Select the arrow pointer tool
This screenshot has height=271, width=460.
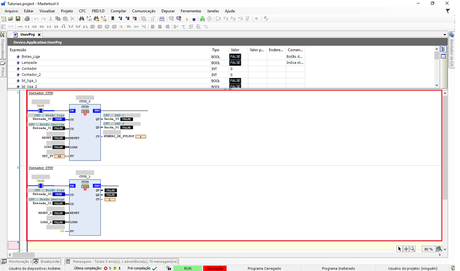400,249
